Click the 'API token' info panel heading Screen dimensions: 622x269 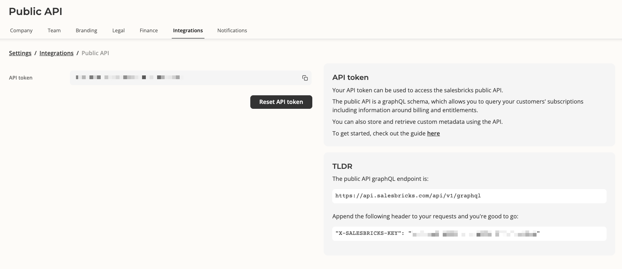tap(350, 78)
